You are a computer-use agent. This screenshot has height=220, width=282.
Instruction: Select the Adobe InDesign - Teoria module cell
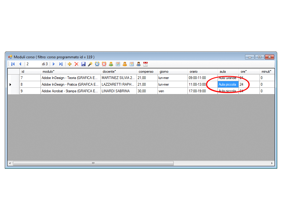[x=70, y=78]
